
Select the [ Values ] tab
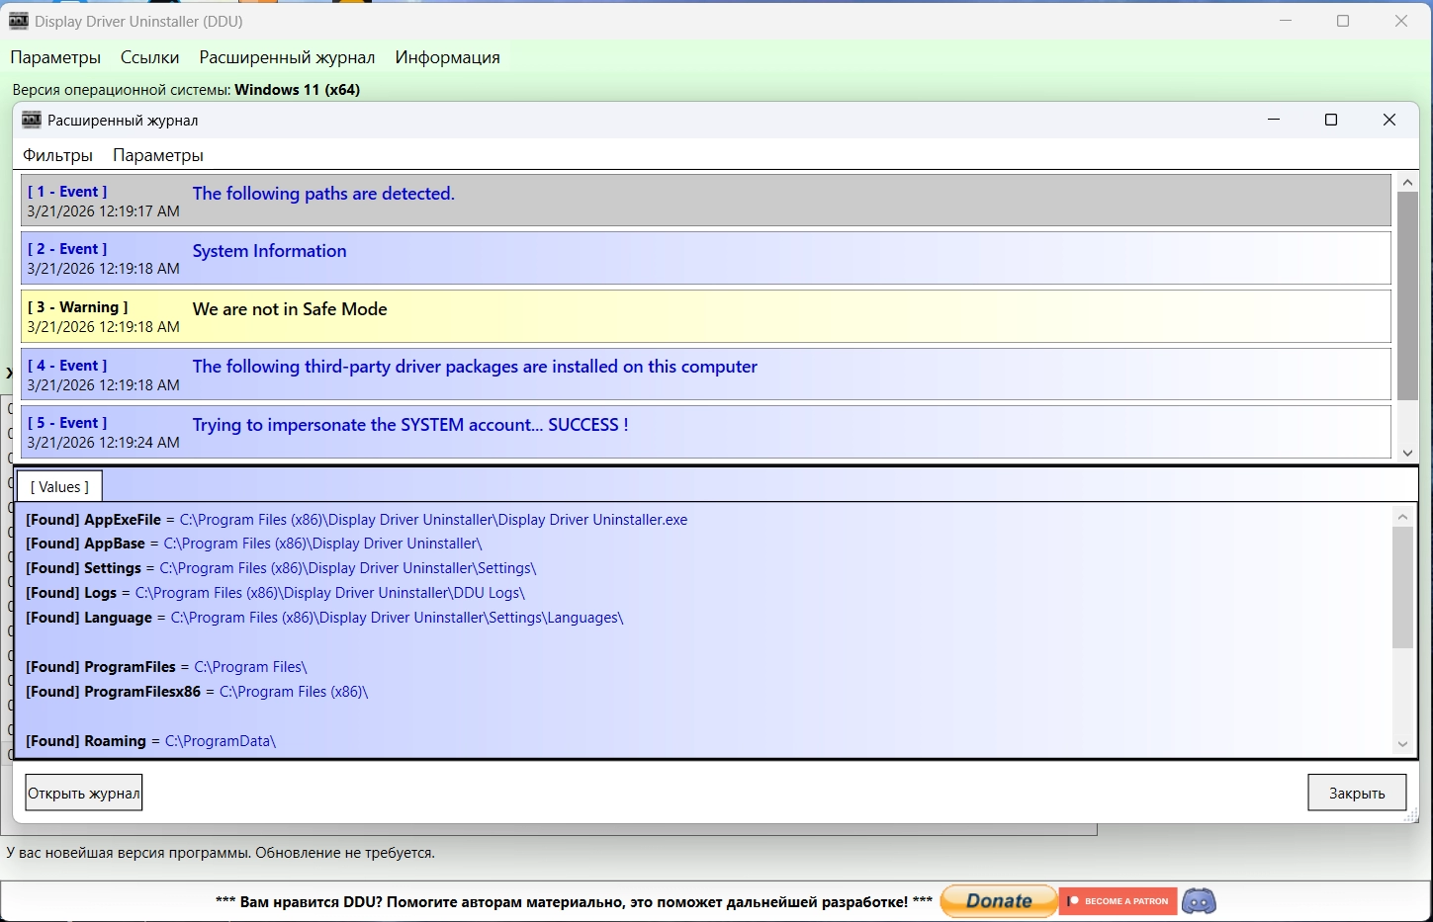coord(59,487)
